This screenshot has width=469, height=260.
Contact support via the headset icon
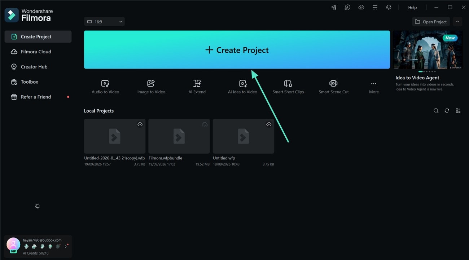pyautogui.click(x=389, y=7)
